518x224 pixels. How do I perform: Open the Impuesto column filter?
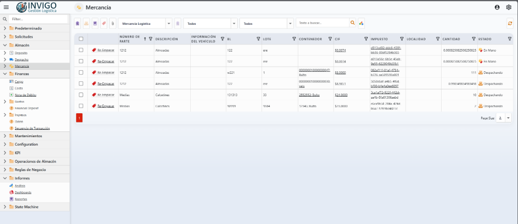pos(402,39)
